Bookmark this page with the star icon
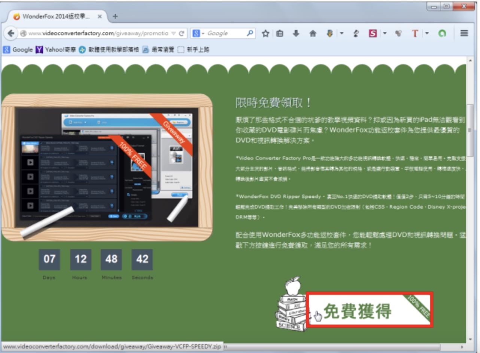480x353 pixels. [x=265, y=34]
